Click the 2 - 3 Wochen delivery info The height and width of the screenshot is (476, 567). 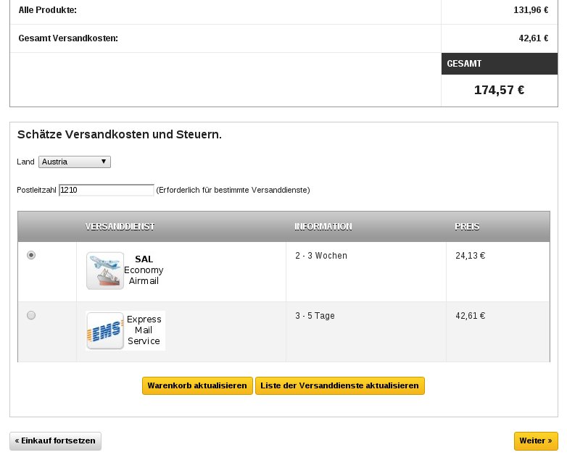point(320,256)
